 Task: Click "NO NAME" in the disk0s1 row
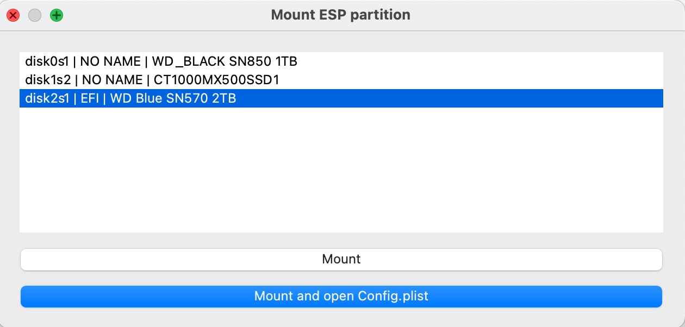[110, 62]
